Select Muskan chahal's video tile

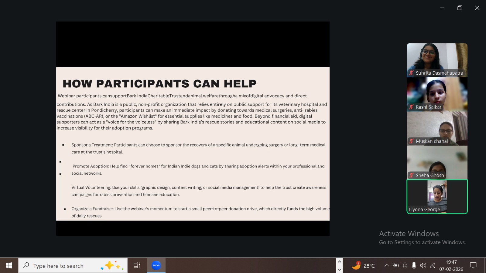click(x=437, y=128)
